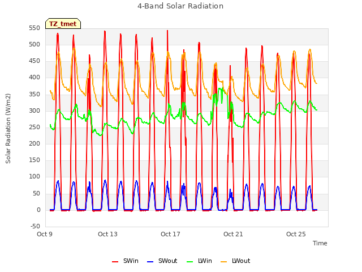Click the 200 y-axis tick label
The width and height of the screenshot is (362, 272).
pos(35,144)
